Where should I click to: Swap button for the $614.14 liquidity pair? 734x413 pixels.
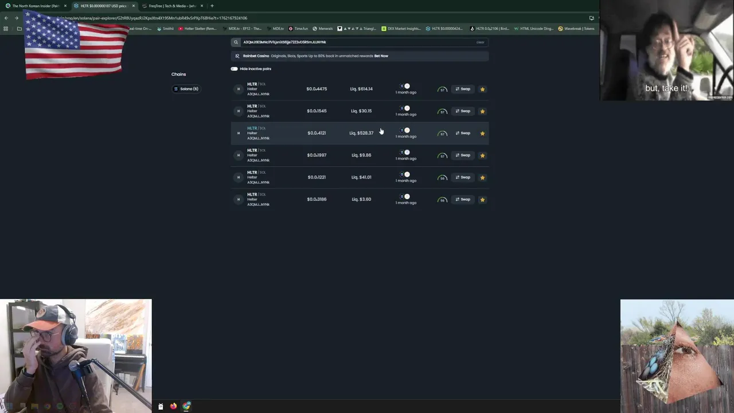[x=463, y=89]
